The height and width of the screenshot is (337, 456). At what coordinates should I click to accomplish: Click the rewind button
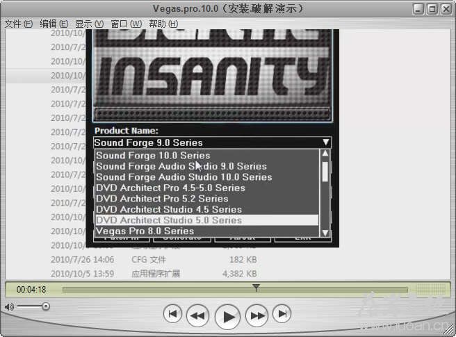197,315
